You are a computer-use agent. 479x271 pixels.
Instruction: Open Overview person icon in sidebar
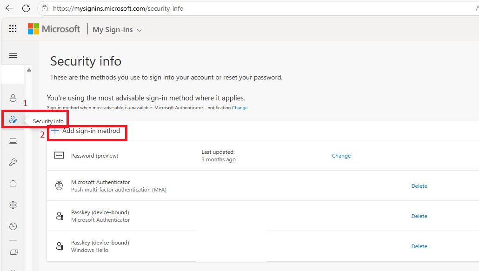(x=13, y=98)
